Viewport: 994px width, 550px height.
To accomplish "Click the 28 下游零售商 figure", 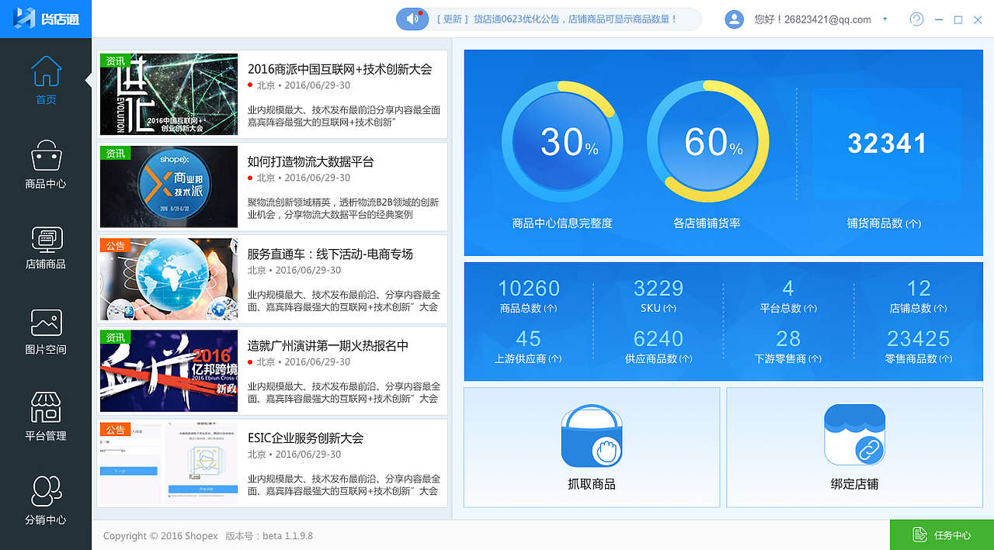I will pyautogui.click(x=788, y=339).
